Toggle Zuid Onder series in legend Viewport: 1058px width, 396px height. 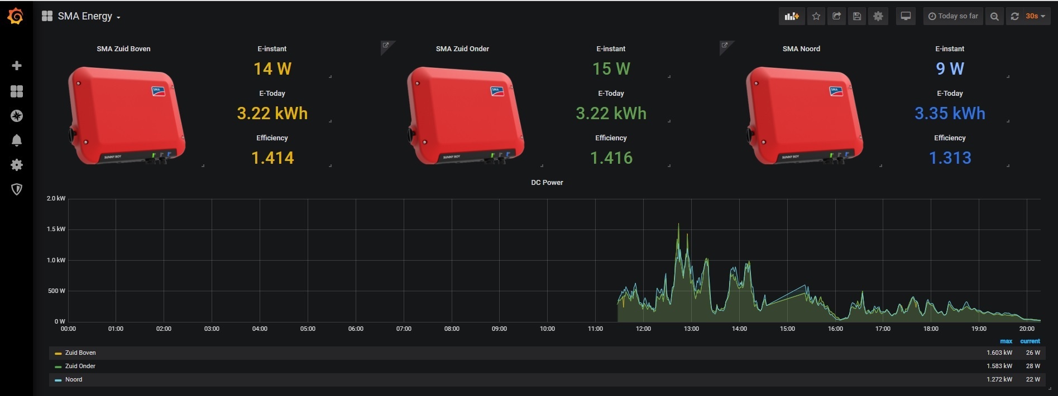80,366
